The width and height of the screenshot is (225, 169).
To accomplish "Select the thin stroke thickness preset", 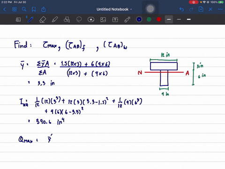I will tap(179, 19).
